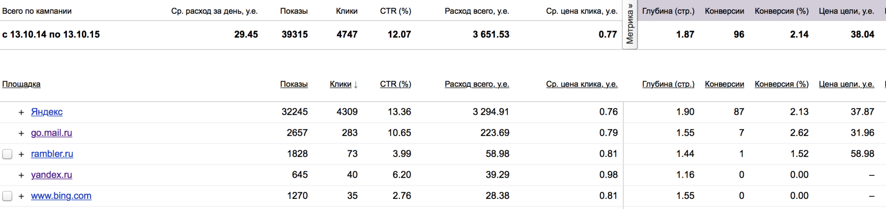This screenshot has height=209, width=886.
Task: Sort by Конверсии column header
Action: click(x=724, y=84)
